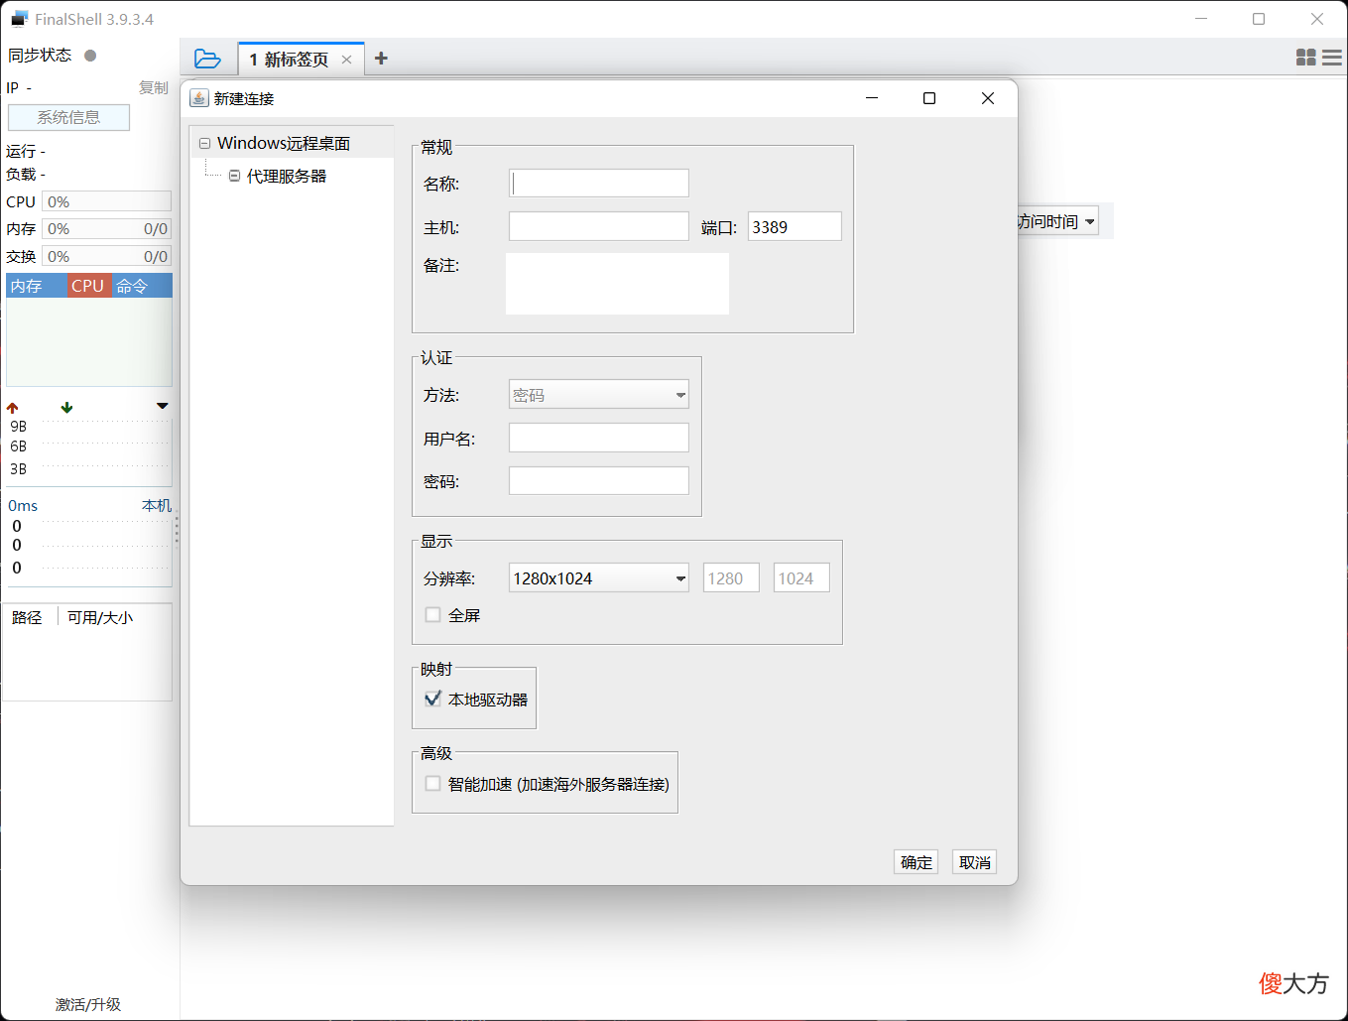1348x1021 pixels.
Task: Close the 新建连接 dialog
Action: point(987,98)
